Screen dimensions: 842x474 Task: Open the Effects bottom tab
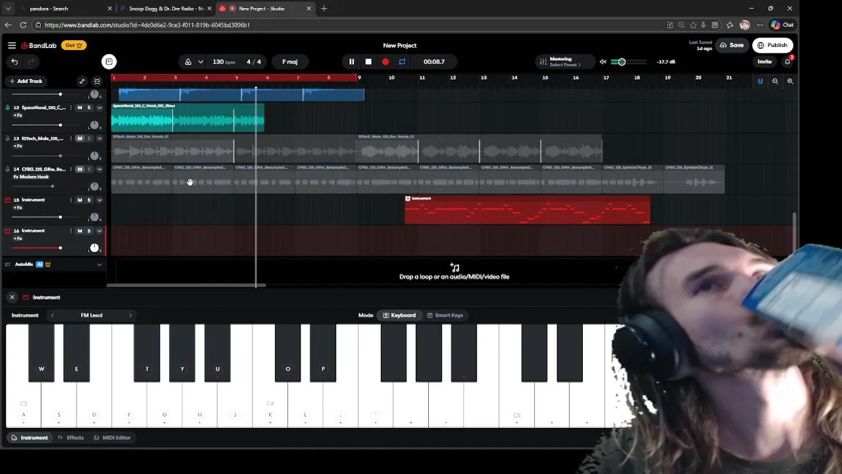[x=70, y=438]
